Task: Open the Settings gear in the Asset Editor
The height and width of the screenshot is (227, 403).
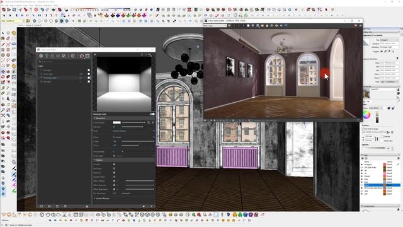Action: tap(73, 56)
